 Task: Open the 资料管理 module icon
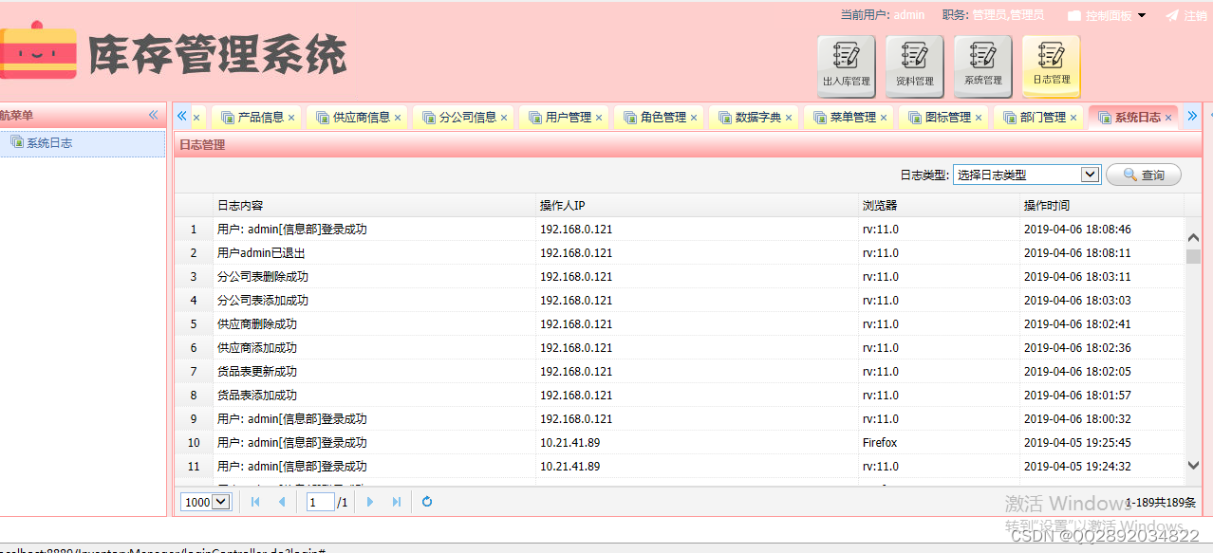click(x=914, y=65)
